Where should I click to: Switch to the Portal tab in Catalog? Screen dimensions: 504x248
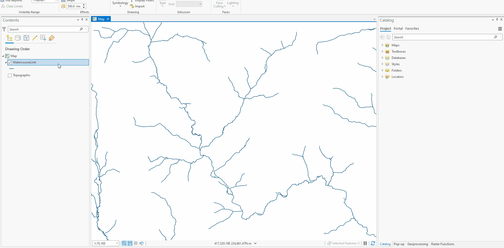pos(398,28)
